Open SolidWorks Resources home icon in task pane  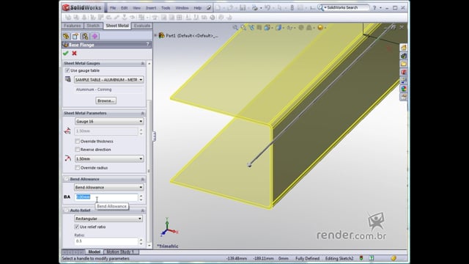click(x=404, y=48)
